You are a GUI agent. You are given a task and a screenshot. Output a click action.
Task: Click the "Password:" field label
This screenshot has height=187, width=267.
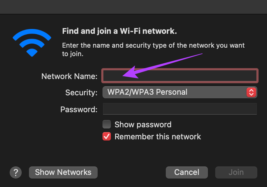click(x=79, y=109)
